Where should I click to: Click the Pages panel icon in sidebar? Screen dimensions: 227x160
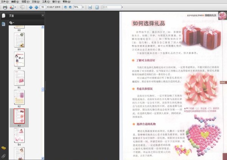tap(3, 16)
